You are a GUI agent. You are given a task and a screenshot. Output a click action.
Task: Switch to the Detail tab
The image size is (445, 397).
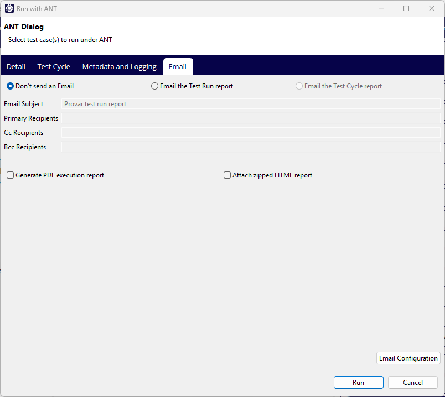(16, 66)
